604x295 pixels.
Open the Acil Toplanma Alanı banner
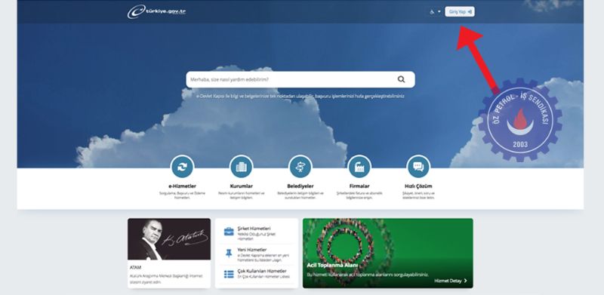tap(388, 253)
